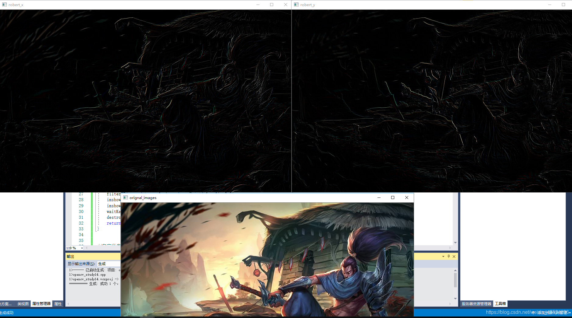
Task: Click line number 33 in the editor gutter
Action: pyautogui.click(x=81, y=229)
